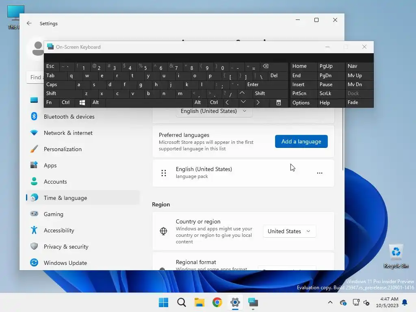The width and height of the screenshot is (416, 312).
Task: Toggle ScrLk key on On-Screen Keyboard
Action: pos(331,93)
